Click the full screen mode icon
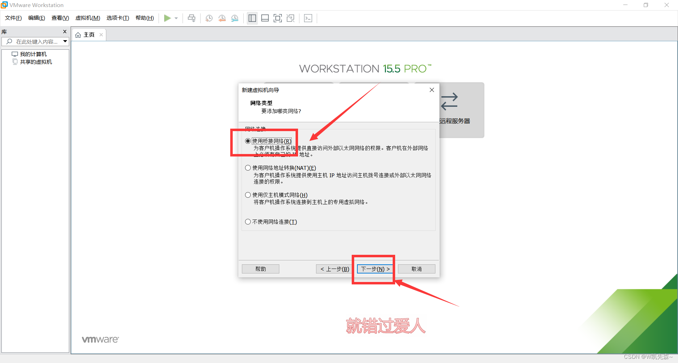Viewport: 678px width, 363px height. coord(278,18)
